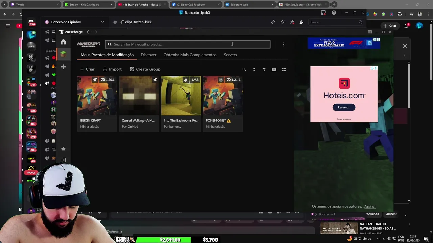Open Discord pinned messages icon

(292, 22)
